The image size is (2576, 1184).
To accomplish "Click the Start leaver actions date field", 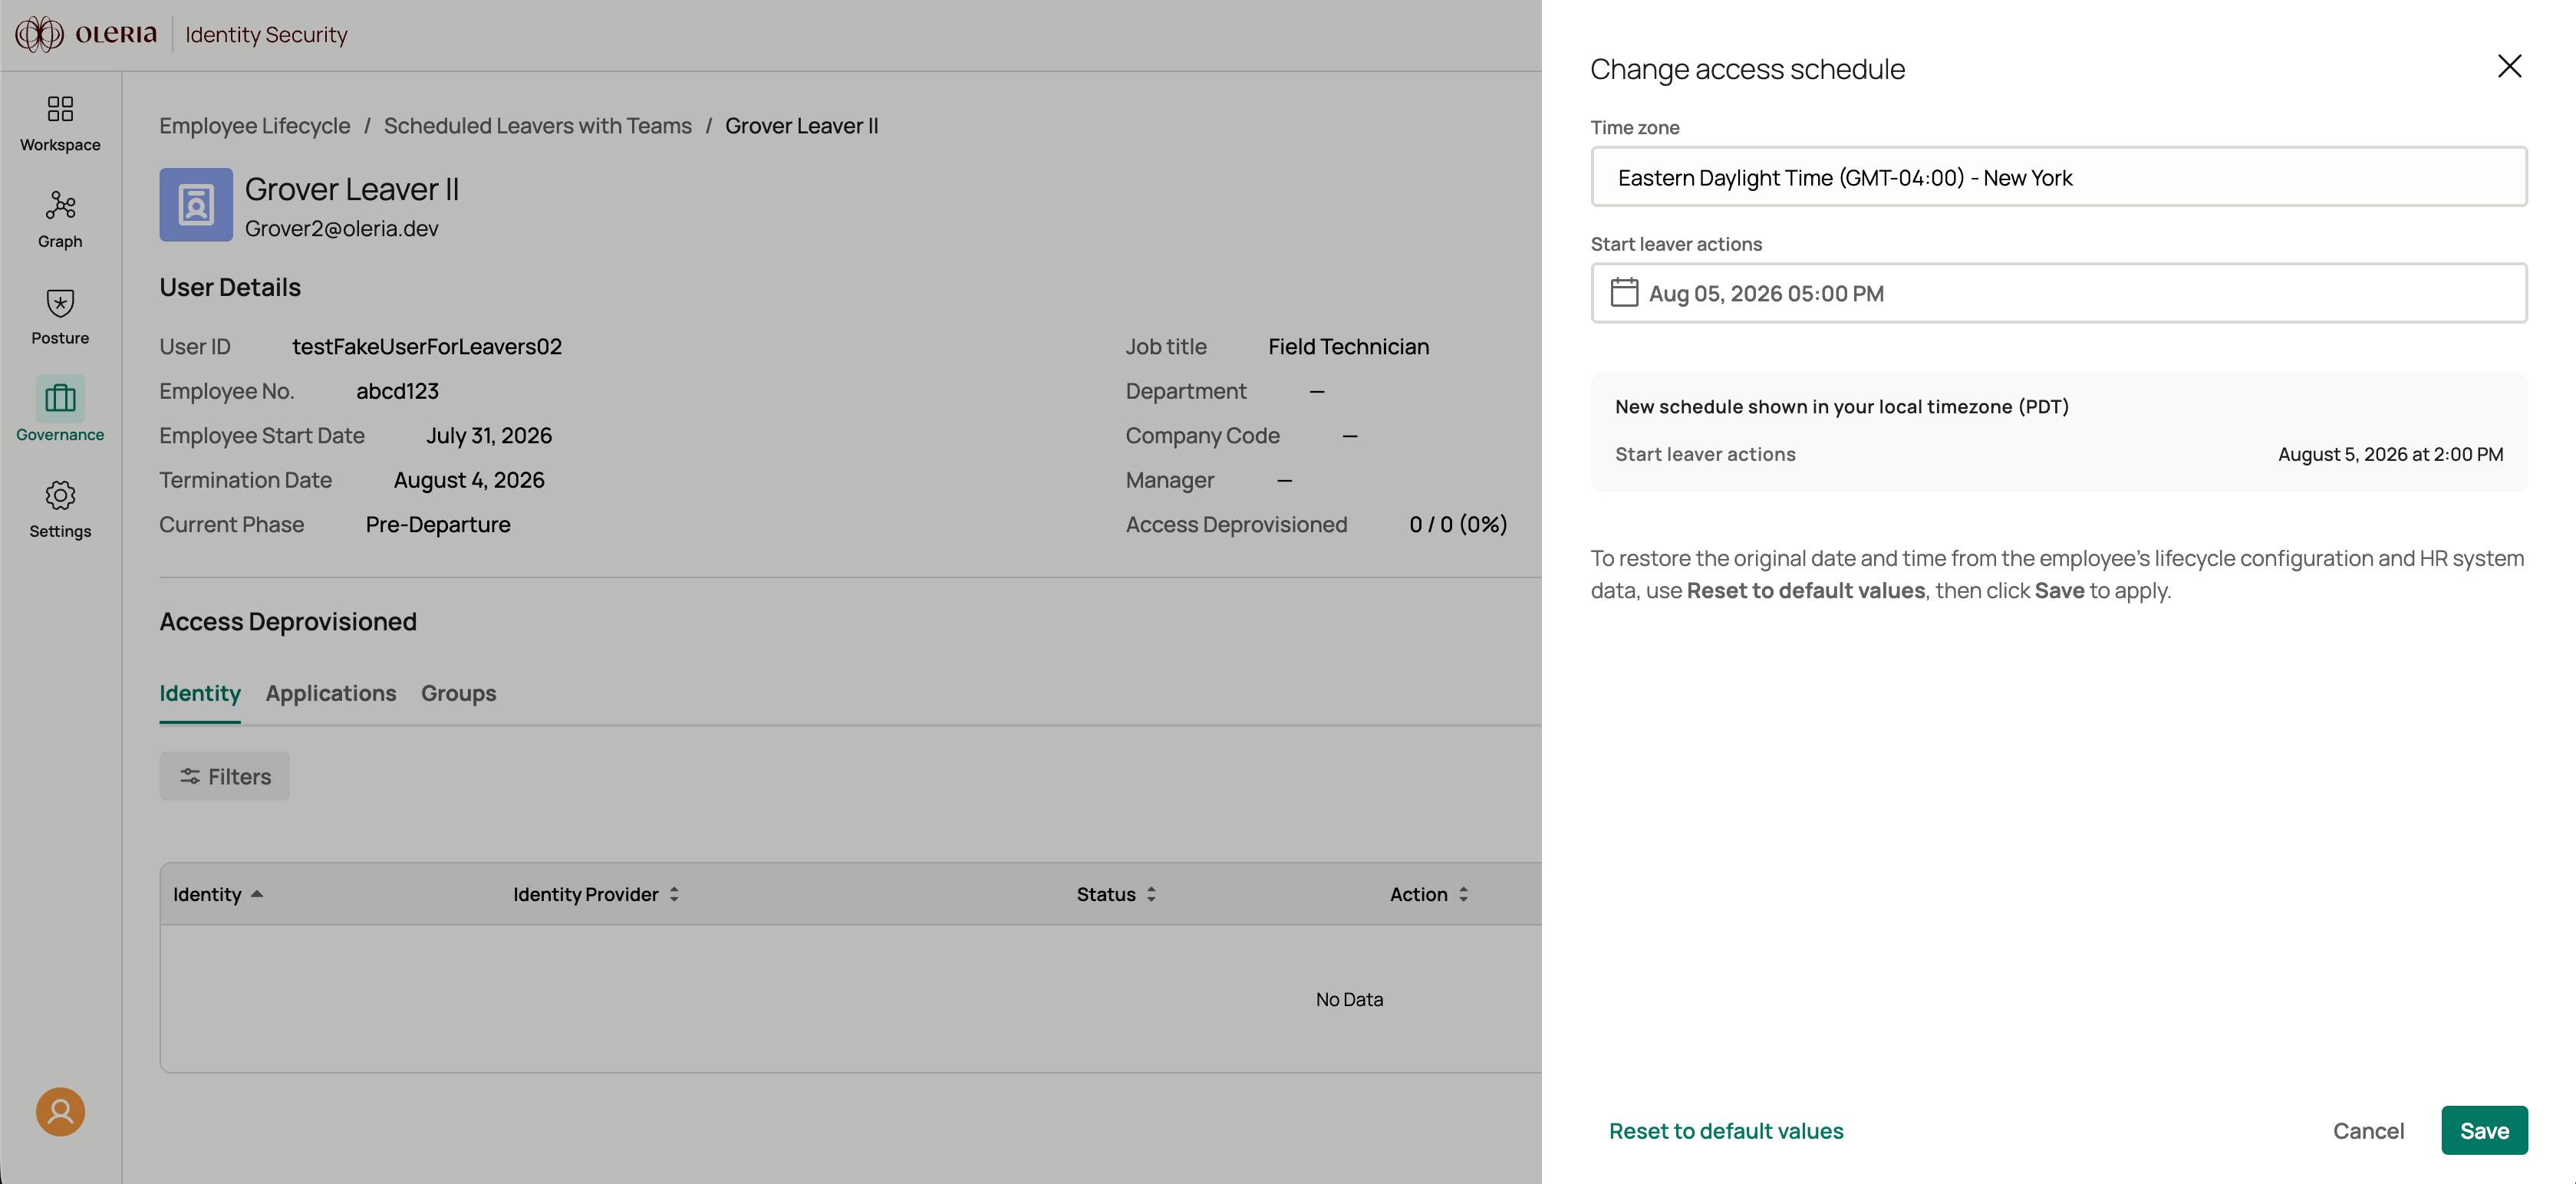I will (x=2058, y=293).
